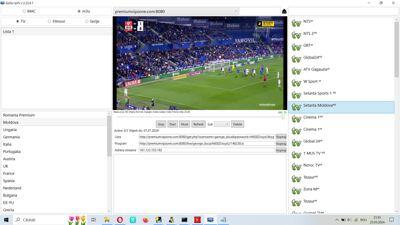400x225 pixels.
Task: Mute the stream audio
Action: tap(185, 124)
